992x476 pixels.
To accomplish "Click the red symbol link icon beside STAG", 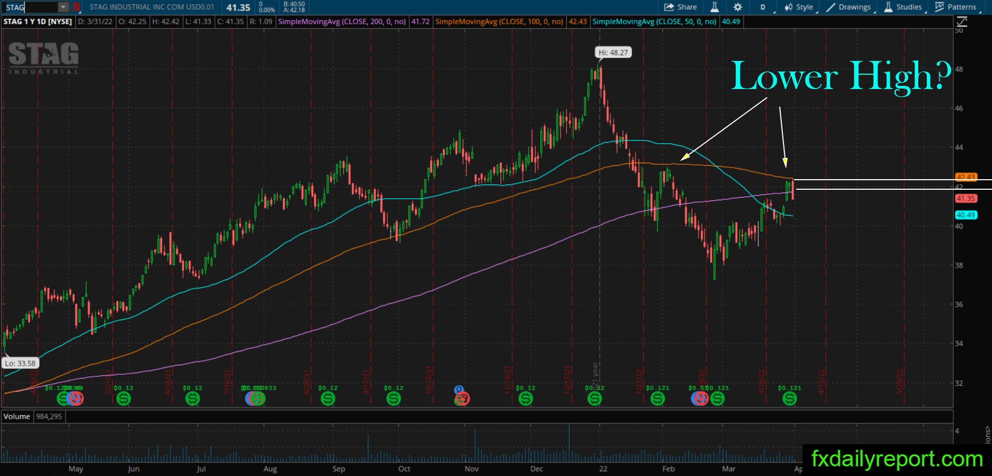I will pyautogui.click(x=76, y=7).
